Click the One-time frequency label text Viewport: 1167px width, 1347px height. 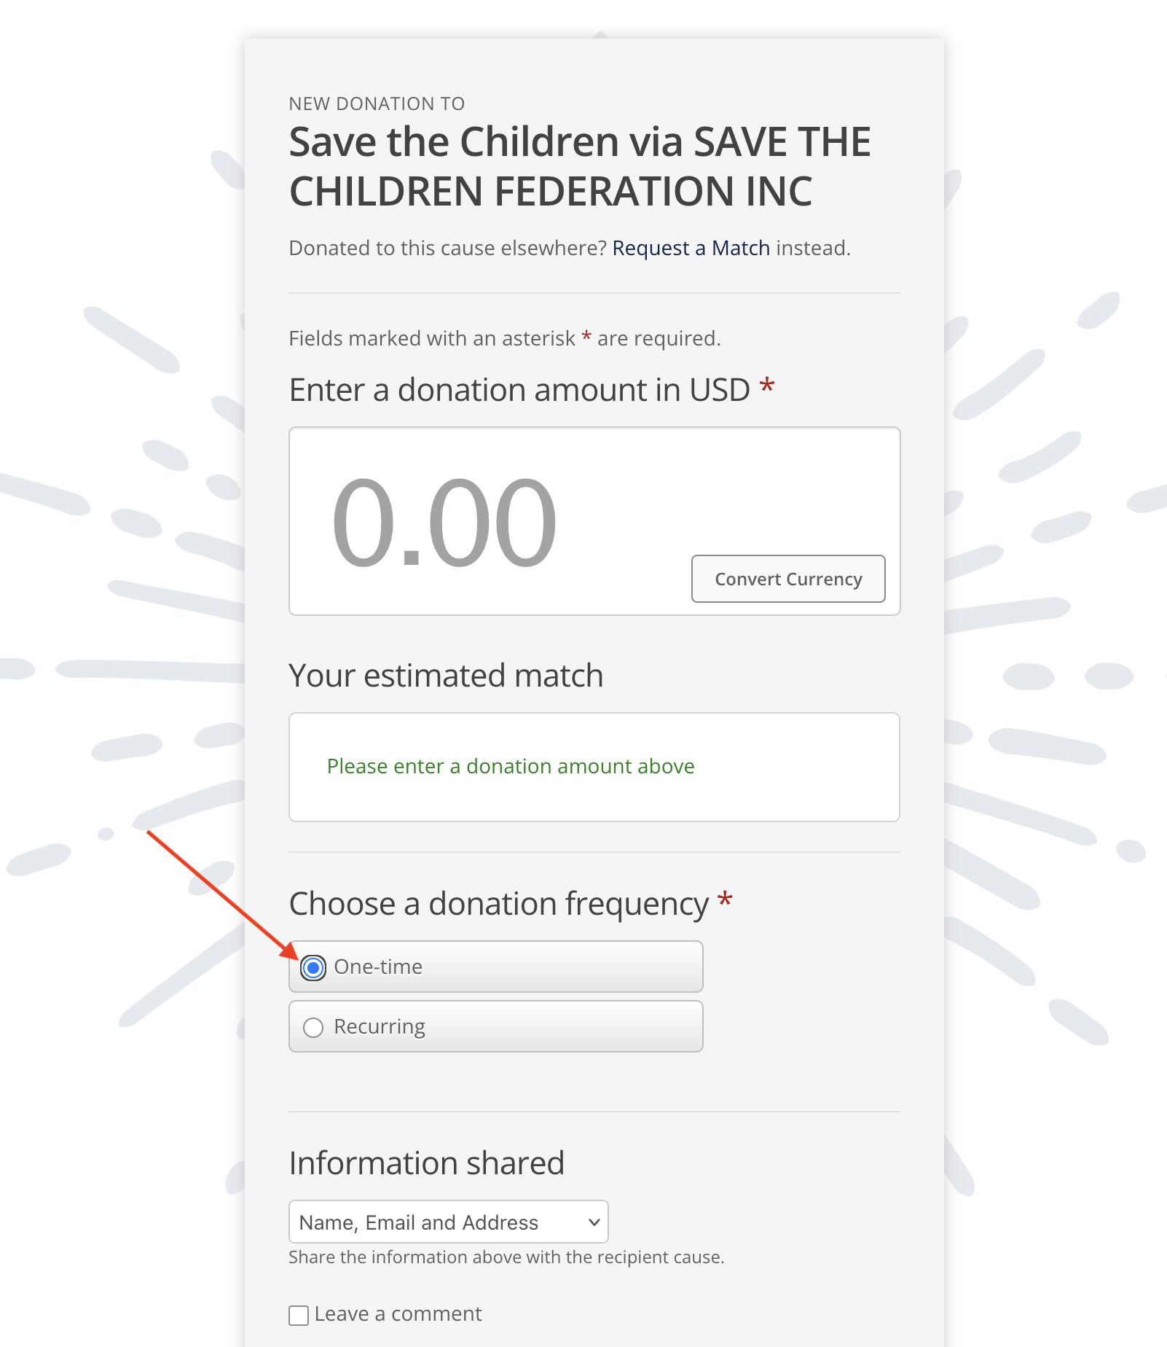tap(378, 967)
